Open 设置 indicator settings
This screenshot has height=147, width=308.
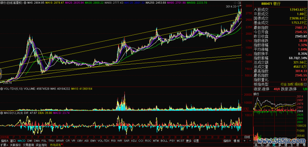pos(196,141)
